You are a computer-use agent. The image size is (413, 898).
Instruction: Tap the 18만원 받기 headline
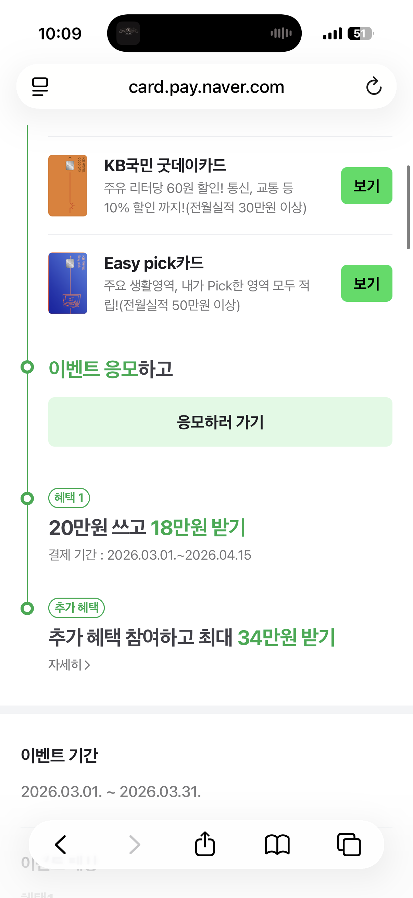[x=198, y=527]
